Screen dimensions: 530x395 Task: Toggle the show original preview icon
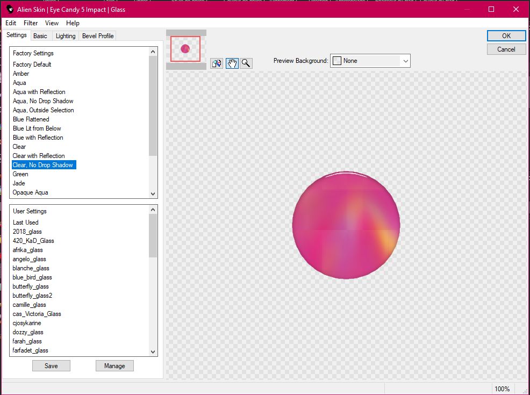[217, 63]
